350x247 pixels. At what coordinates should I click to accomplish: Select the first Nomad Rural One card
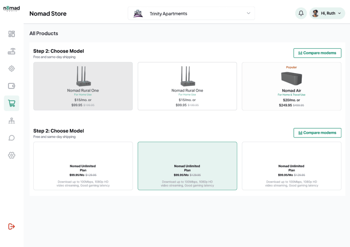click(83, 86)
